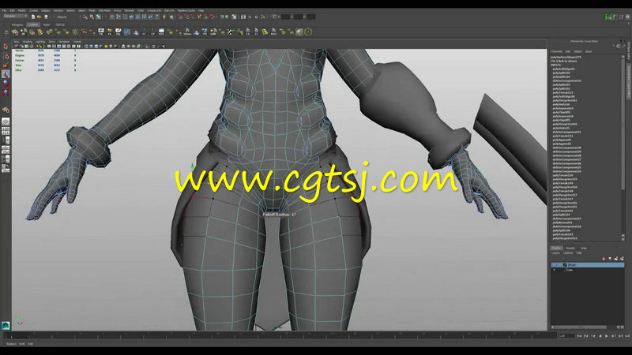Select by object type mask icon
This screenshot has width=632, height=355.
[92, 17]
